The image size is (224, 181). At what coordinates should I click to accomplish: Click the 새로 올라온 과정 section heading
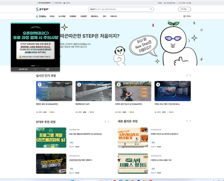click(128, 121)
